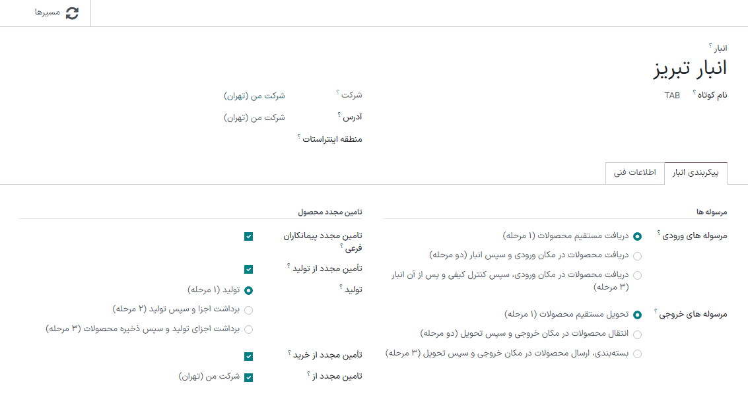Open the آدرس field value شرکت من (تهران)
The image size is (748, 405).
pyautogui.click(x=254, y=117)
